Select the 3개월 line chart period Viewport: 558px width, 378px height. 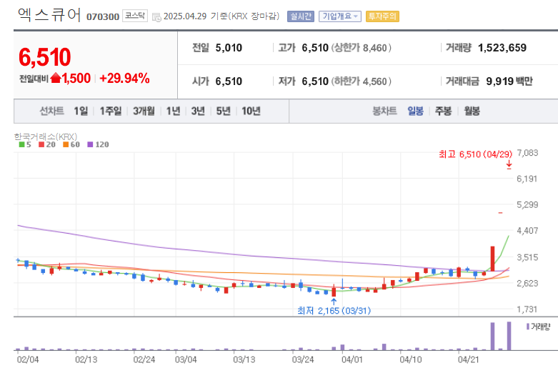pos(144,111)
